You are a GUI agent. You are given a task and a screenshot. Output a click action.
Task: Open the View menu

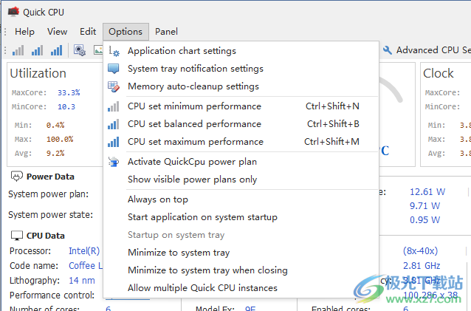57,32
